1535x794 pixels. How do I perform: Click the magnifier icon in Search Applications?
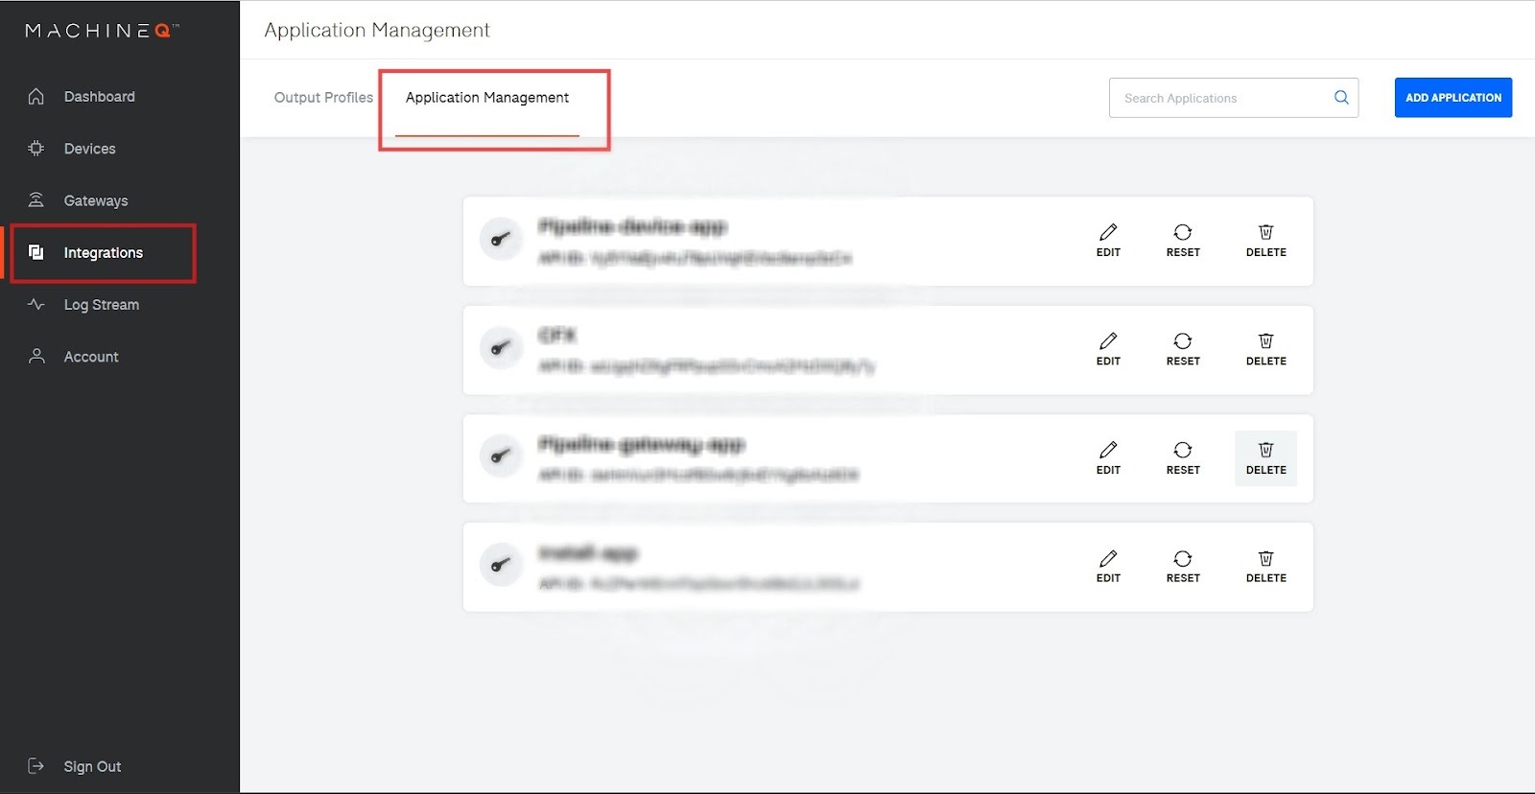click(x=1341, y=98)
